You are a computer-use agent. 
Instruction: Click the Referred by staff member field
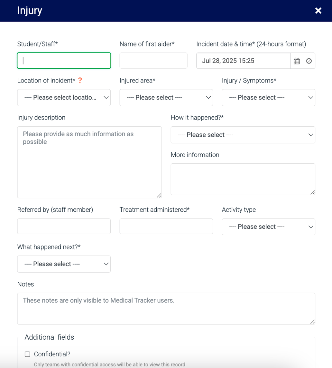(64, 226)
